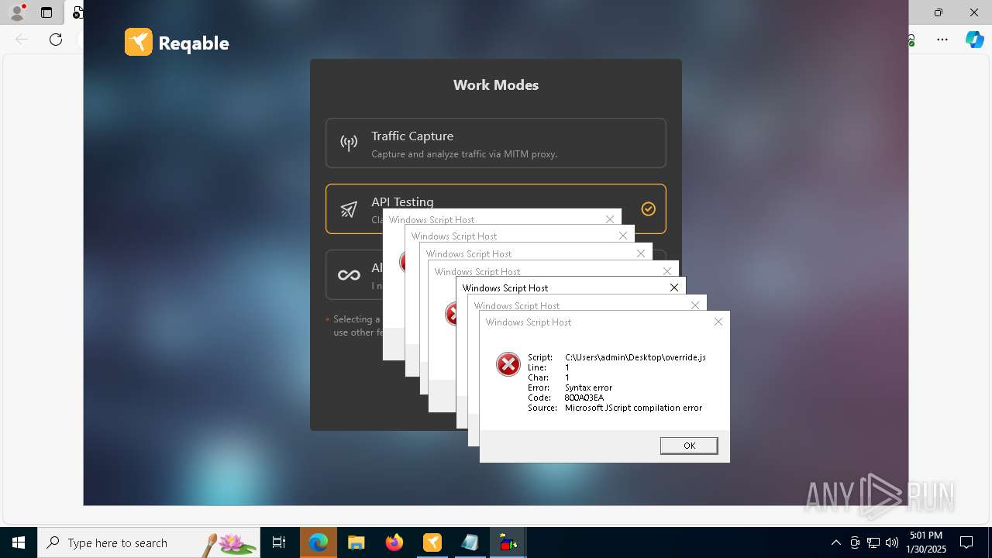Screen dimensions: 992x558
Task: Open File Explorer from the taskbar
Action: point(356,542)
